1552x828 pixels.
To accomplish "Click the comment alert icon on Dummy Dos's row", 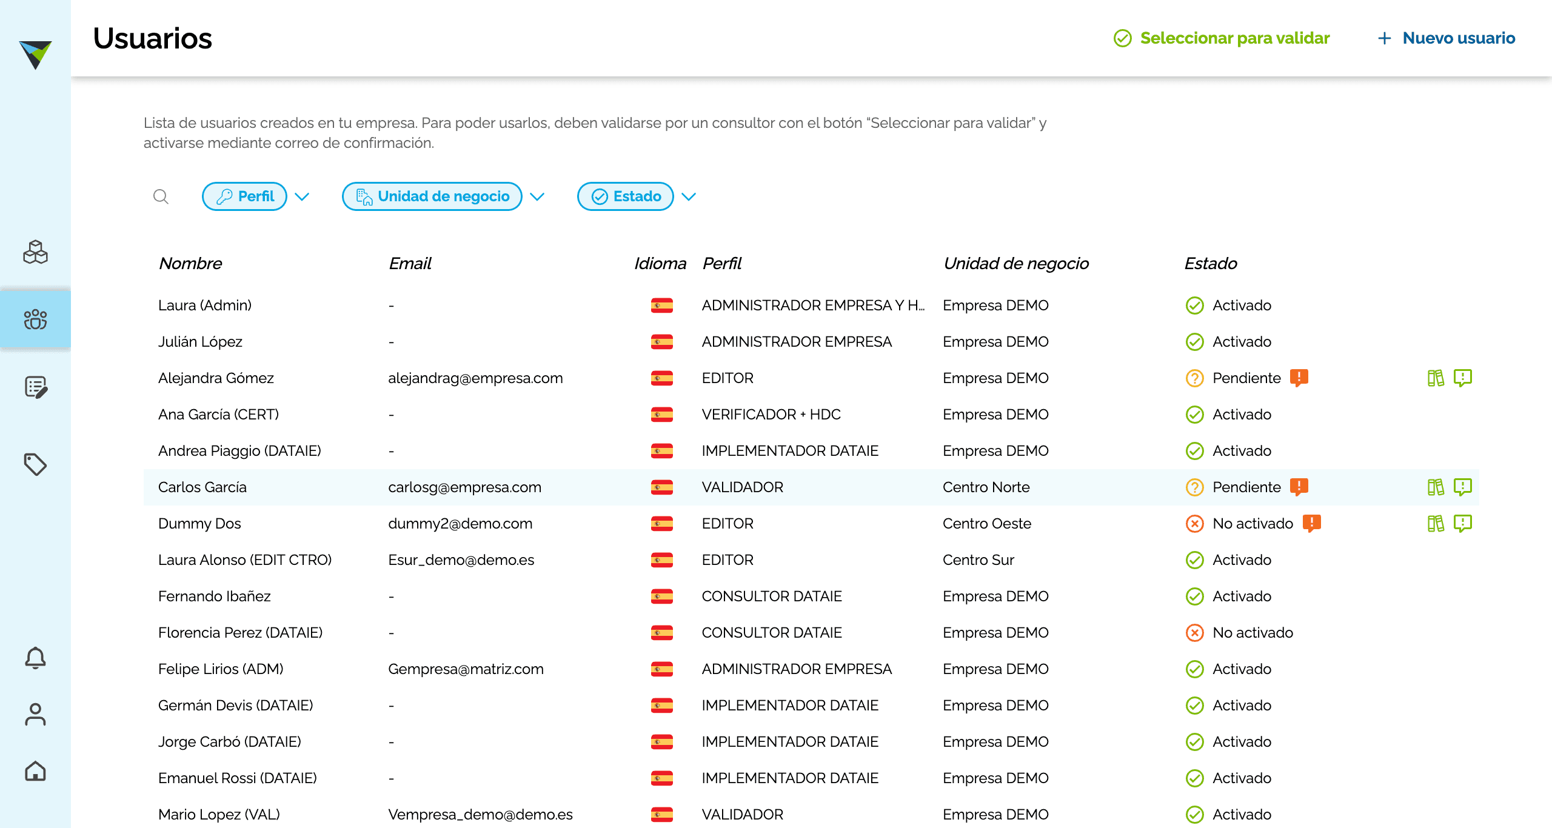I will 1463,524.
